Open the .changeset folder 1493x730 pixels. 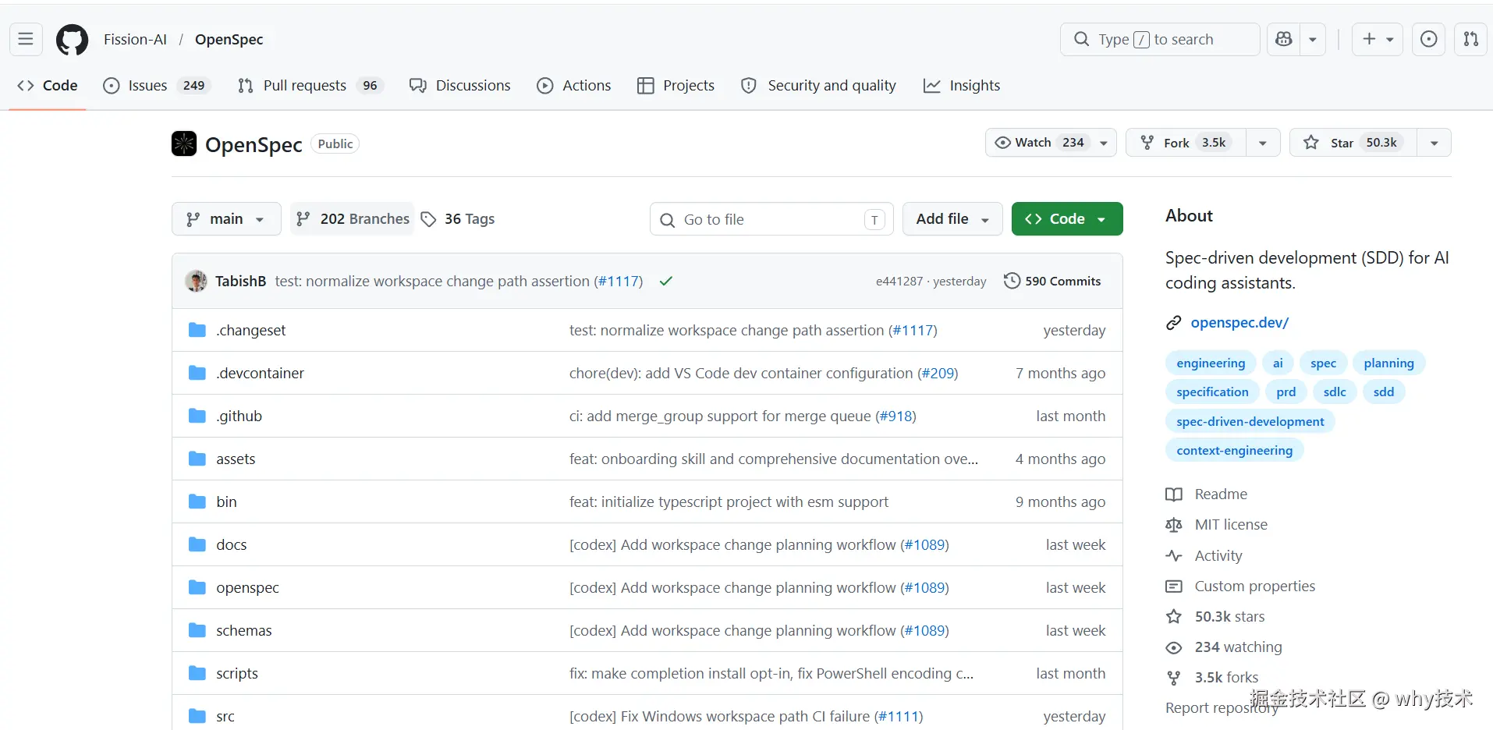(x=251, y=330)
